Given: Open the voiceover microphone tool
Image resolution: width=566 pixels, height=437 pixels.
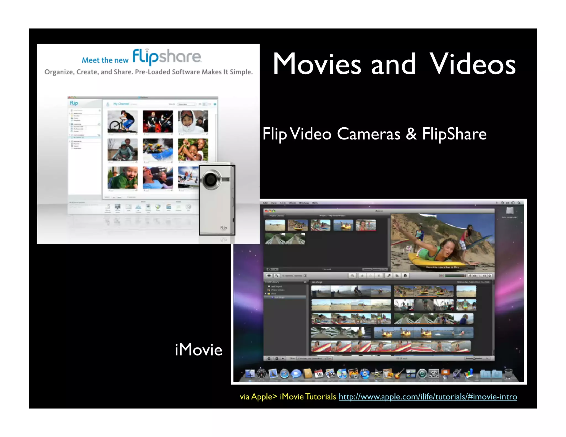Looking at the screenshot, I should (x=389, y=276).
